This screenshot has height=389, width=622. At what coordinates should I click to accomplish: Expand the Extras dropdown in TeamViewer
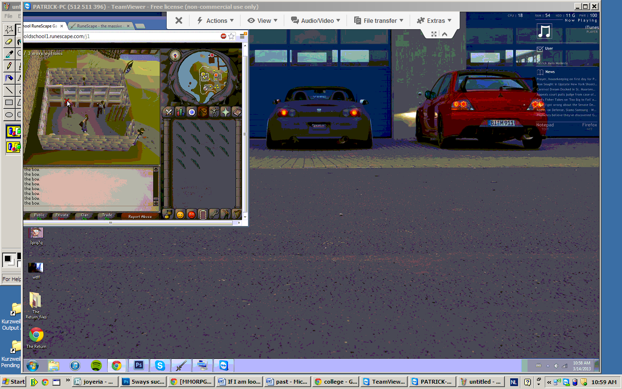pos(434,20)
